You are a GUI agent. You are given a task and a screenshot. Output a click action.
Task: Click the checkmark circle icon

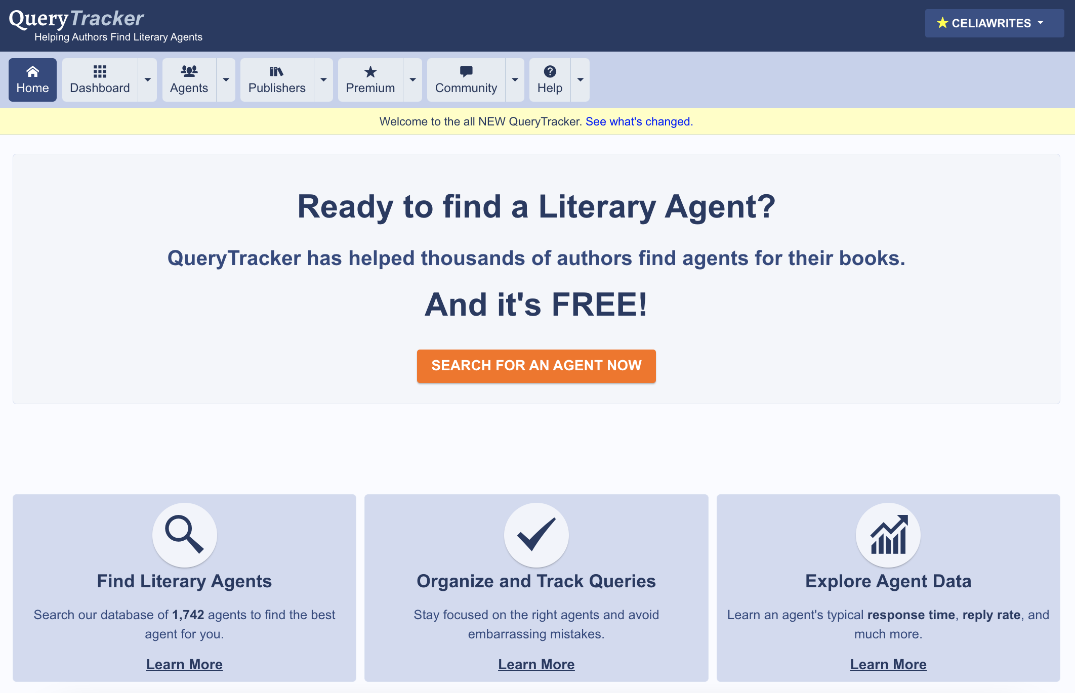[x=536, y=535]
